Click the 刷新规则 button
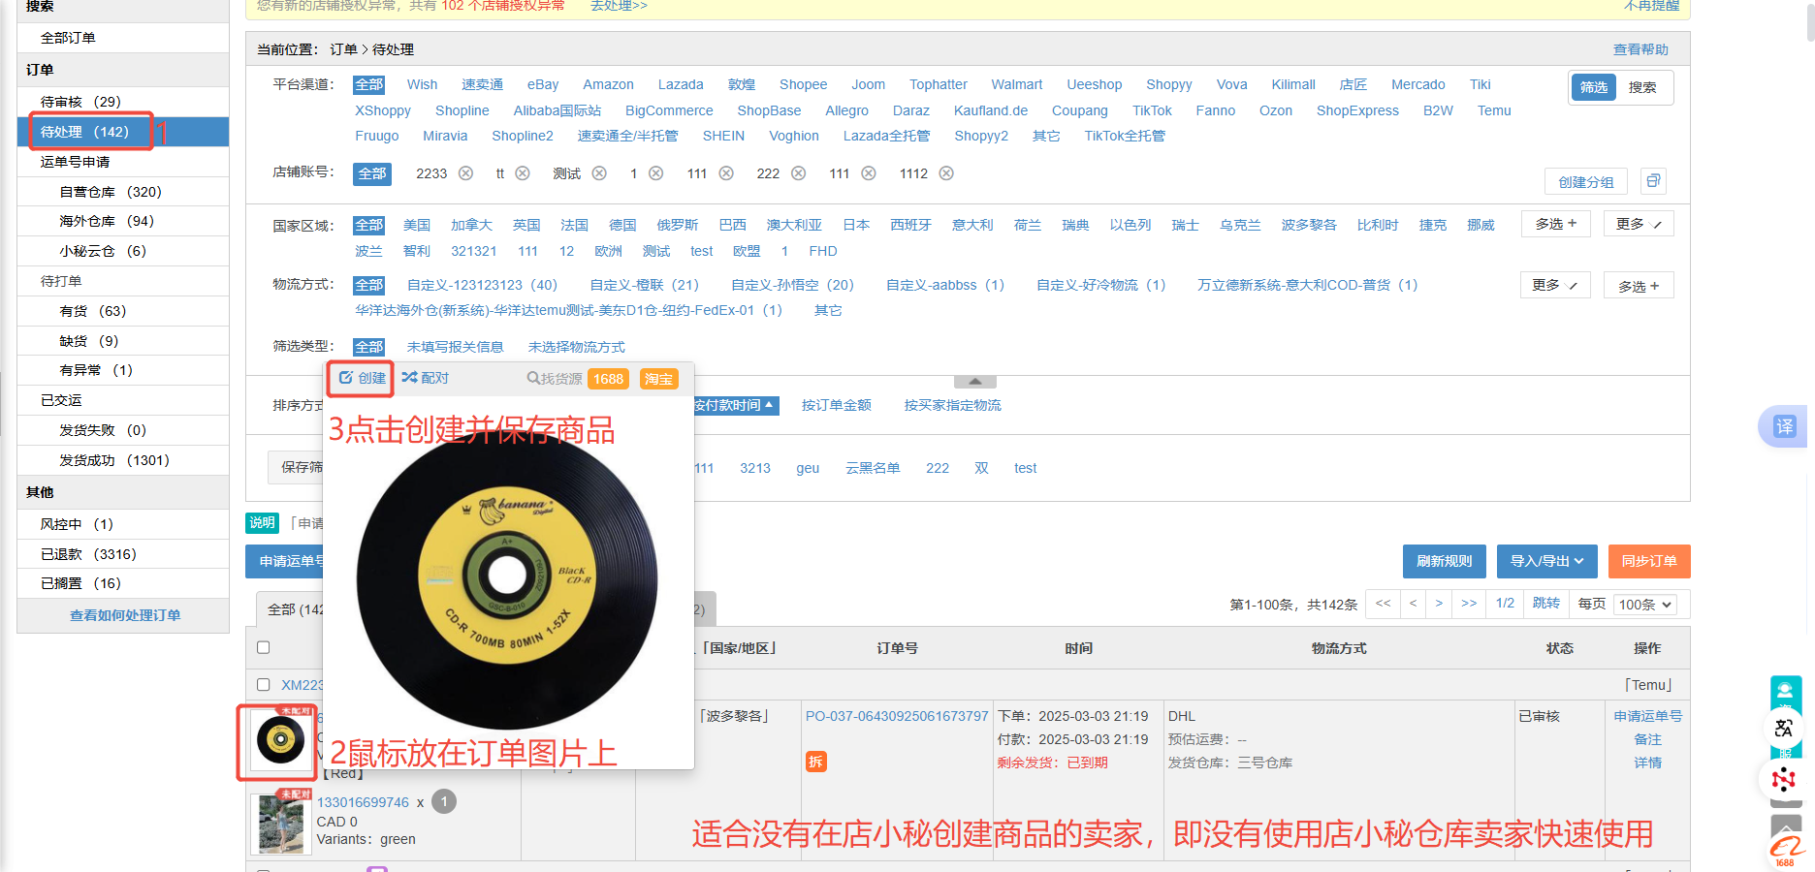 pos(1445,561)
